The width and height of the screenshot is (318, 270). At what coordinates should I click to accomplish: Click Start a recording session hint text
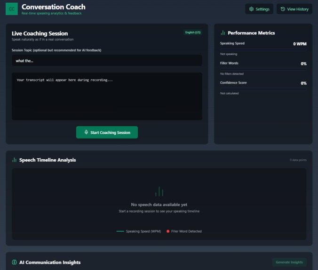[x=159, y=211]
